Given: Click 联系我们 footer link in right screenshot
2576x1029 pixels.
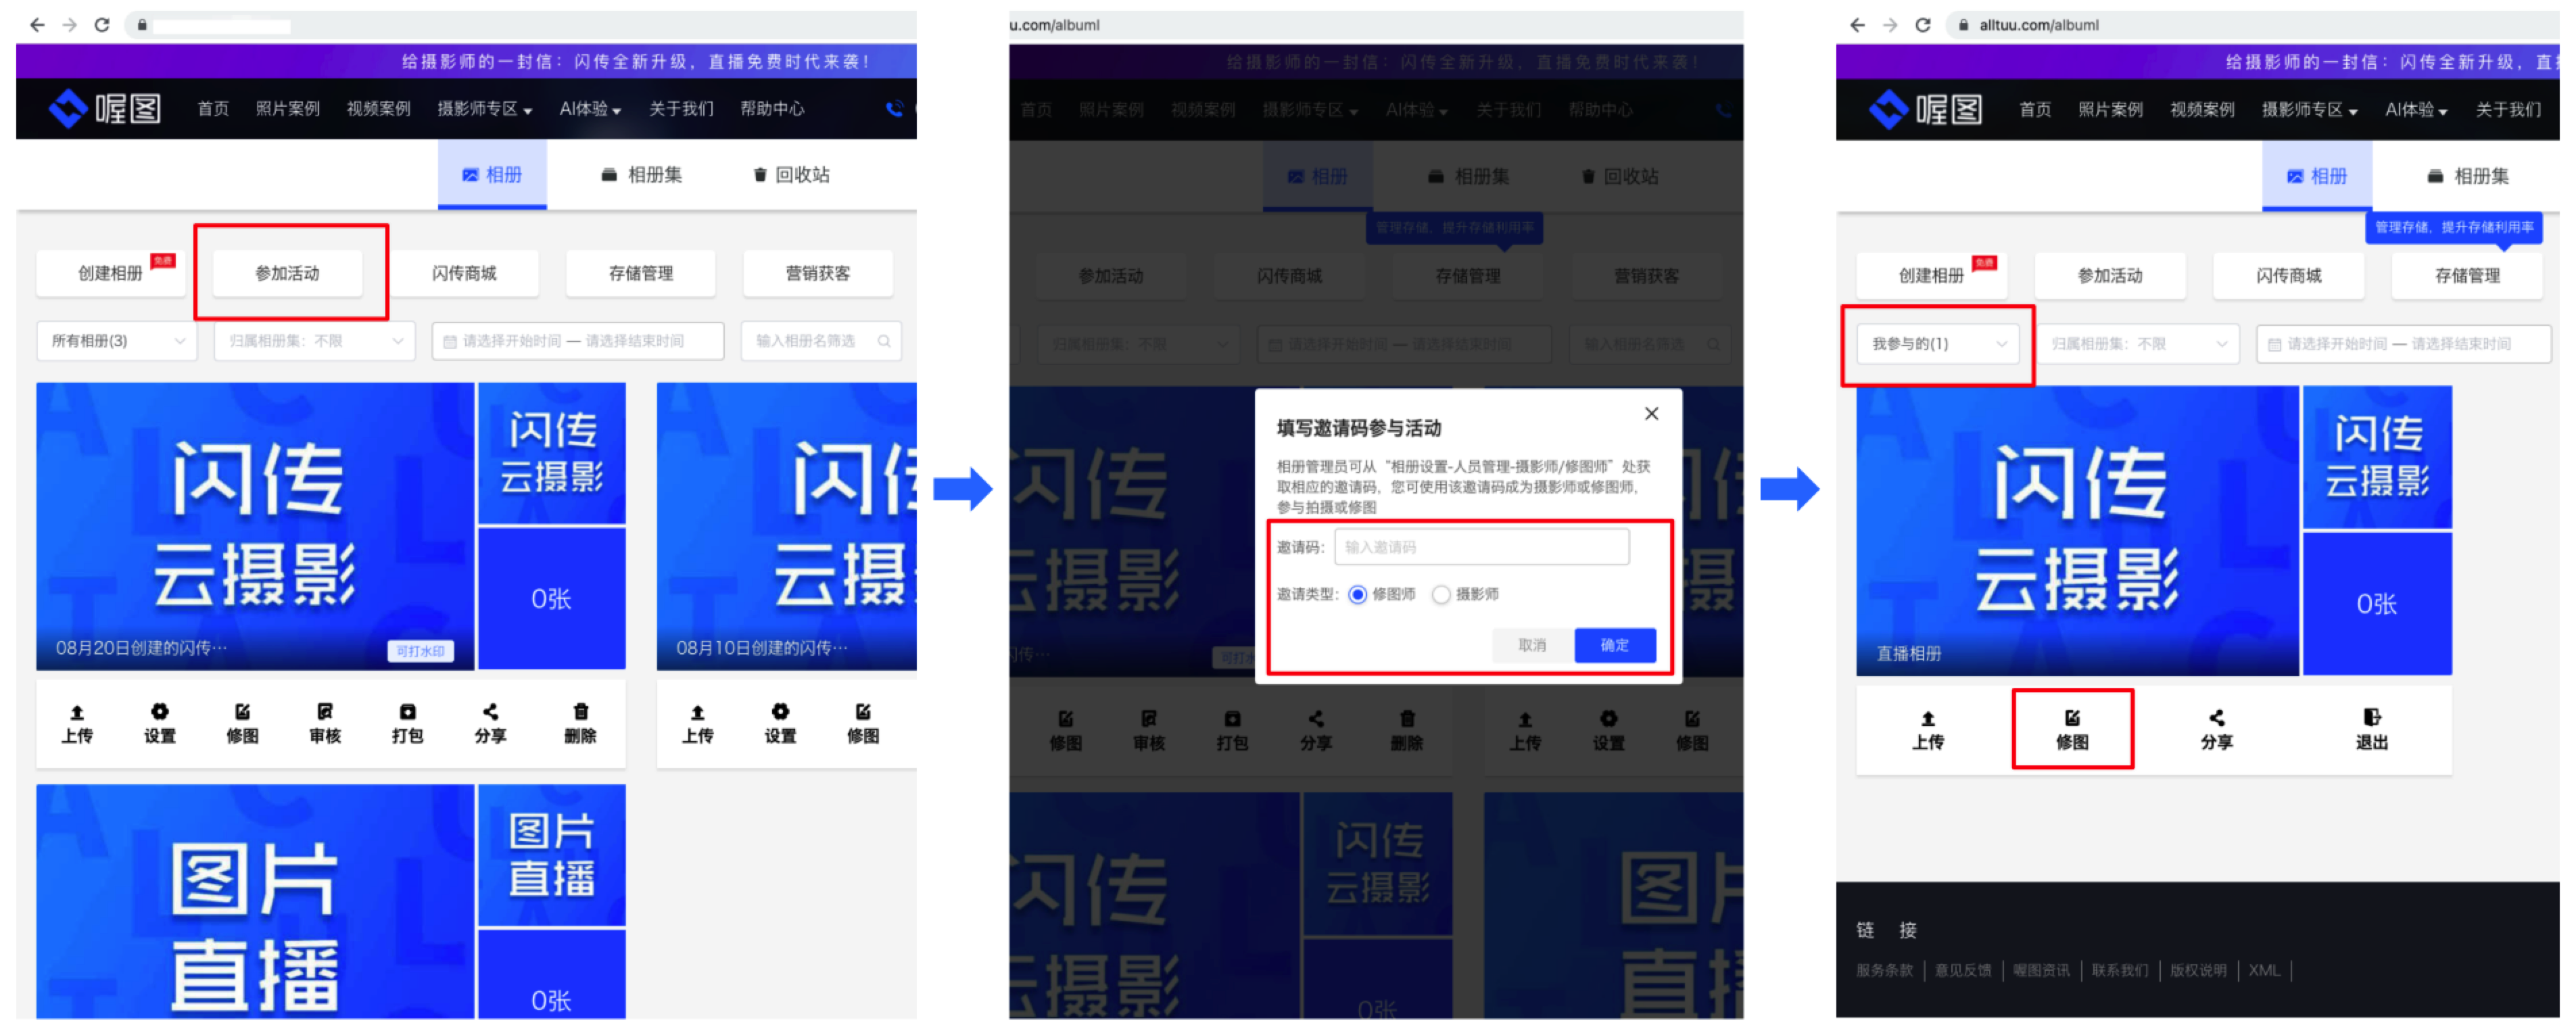Looking at the screenshot, I should point(2120,971).
